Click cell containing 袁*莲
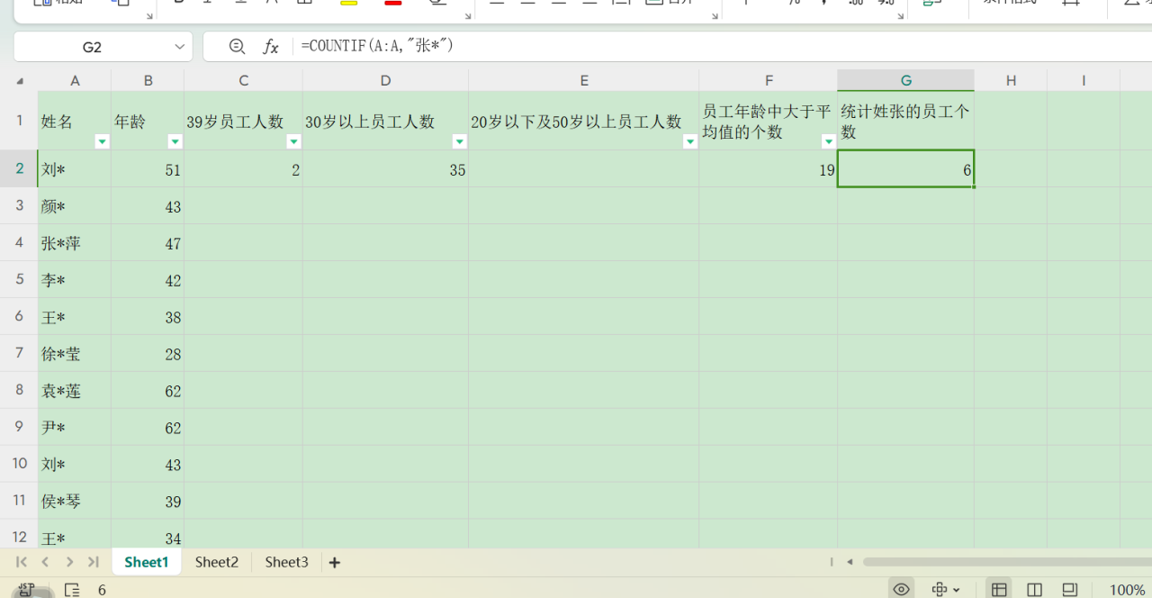 pos(75,391)
